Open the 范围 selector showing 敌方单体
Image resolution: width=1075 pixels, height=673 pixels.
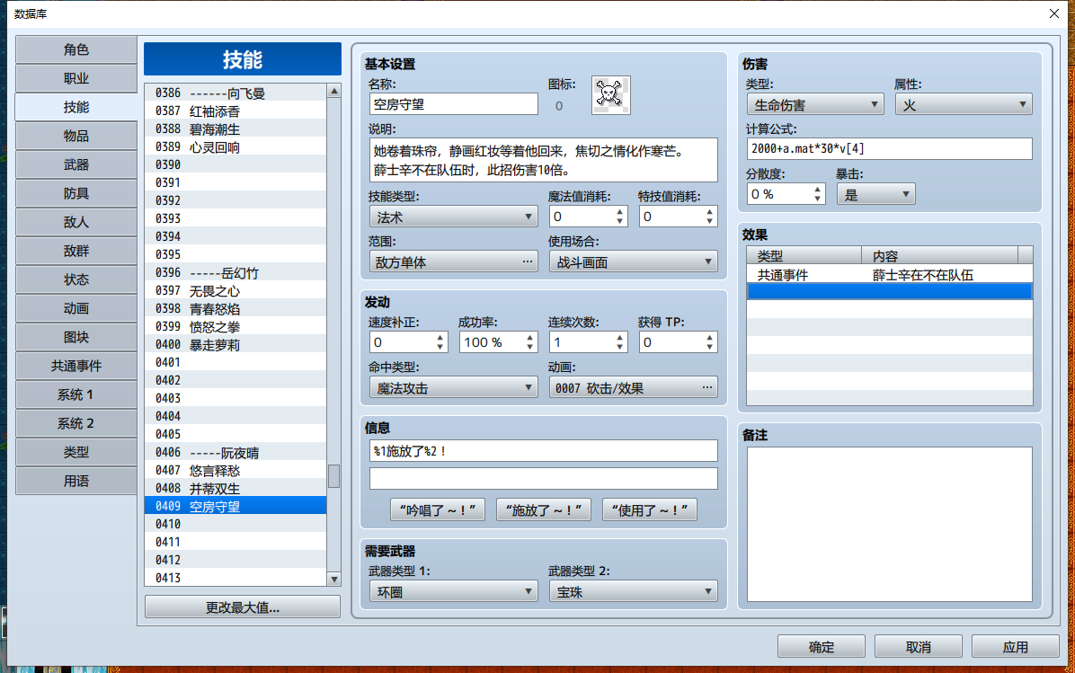point(453,261)
